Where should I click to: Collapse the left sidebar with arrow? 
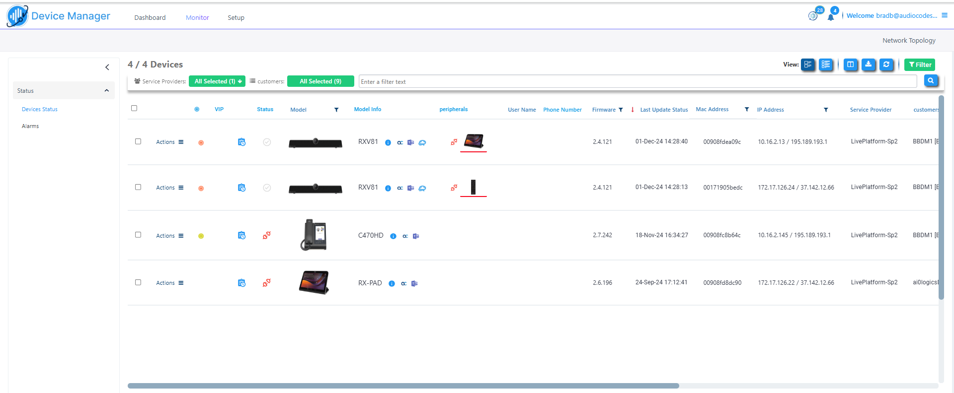point(107,67)
